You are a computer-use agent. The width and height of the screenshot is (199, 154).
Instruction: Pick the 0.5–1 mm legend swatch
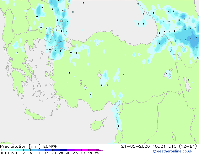[x=13, y=150]
